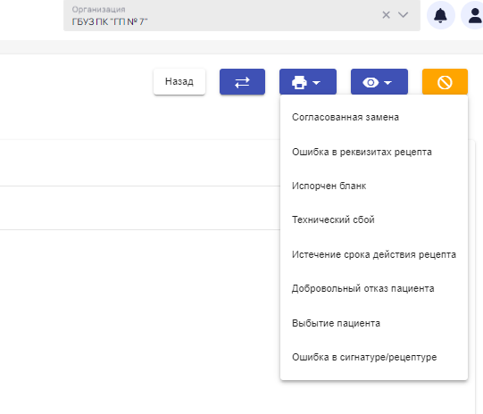Screen dimensions: 483x414
Task: Open the view options dropdown arrow
Action: [x=387, y=82]
